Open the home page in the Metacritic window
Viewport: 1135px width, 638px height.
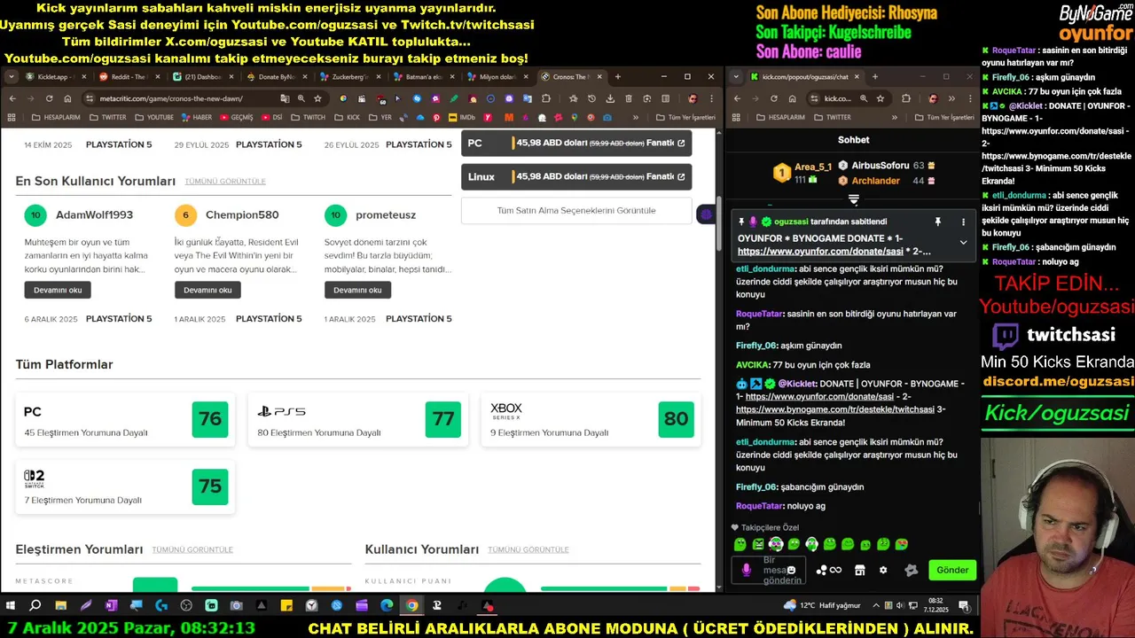(x=67, y=98)
